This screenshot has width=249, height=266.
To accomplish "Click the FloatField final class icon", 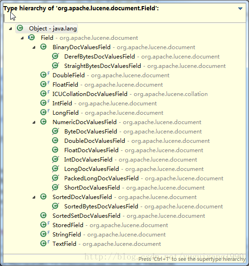I will [45, 84].
